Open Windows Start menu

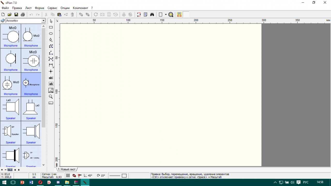pyautogui.click(x=4, y=182)
